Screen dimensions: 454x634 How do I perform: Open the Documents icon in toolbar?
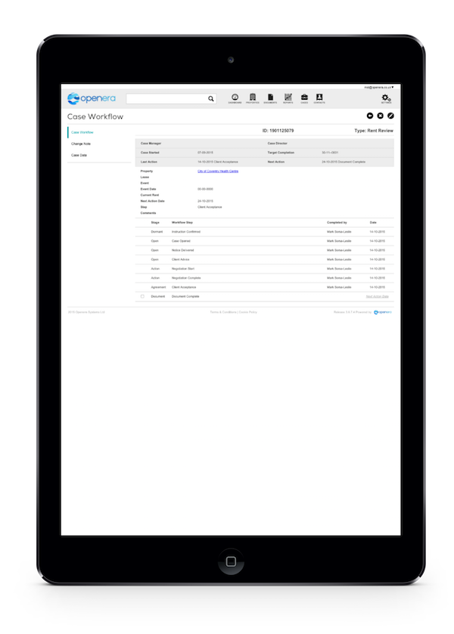point(271,97)
